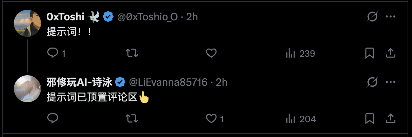This screenshot has width=412, height=137.
Task: Visit @LiEvanna85716 handle link
Action: pyautogui.click(x=168, y=82)
